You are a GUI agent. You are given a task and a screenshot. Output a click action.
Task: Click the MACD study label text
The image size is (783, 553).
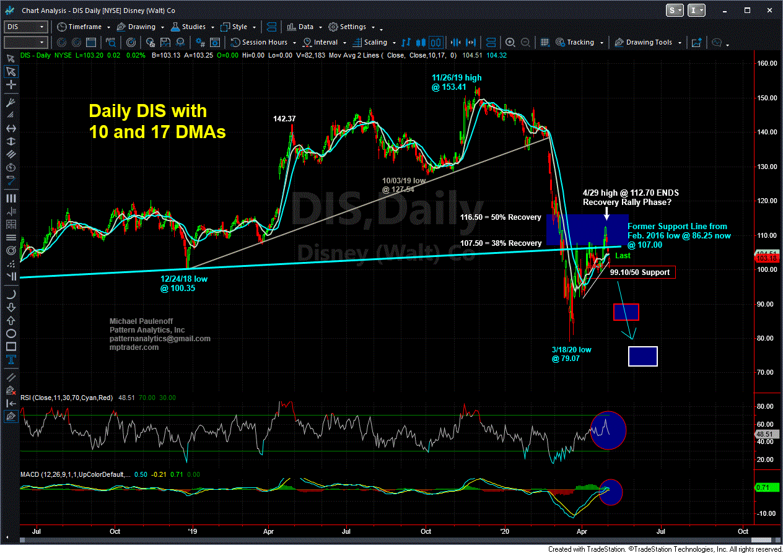[x=75, y=475]
